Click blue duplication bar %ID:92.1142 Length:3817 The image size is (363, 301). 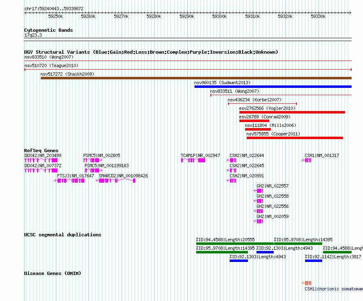[314, 261]
